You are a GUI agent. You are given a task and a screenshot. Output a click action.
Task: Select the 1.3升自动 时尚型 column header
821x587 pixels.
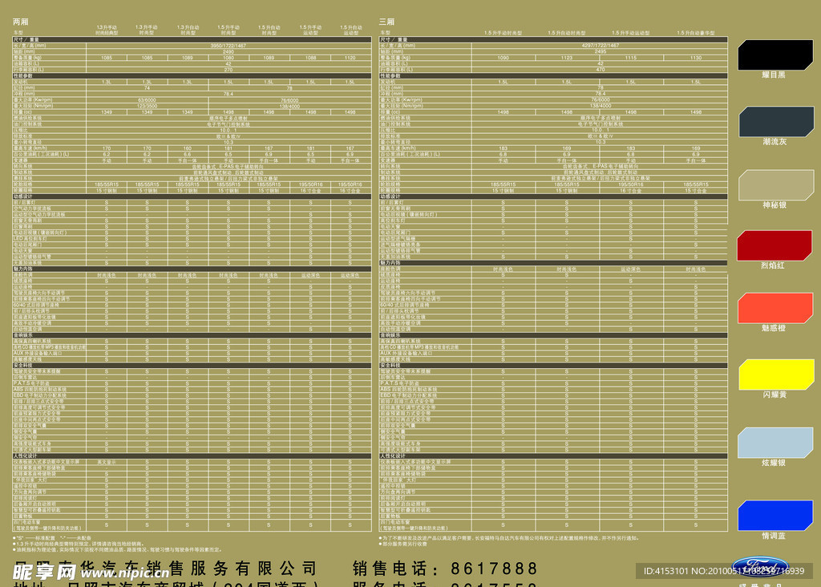point(188,30)
